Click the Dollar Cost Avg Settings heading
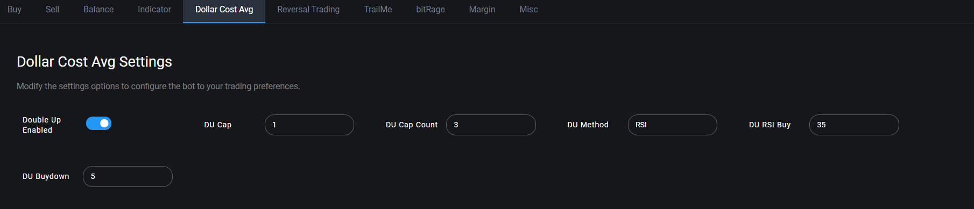Image resolution: width=974 pixels, height=209 pixels. point(94,62)
